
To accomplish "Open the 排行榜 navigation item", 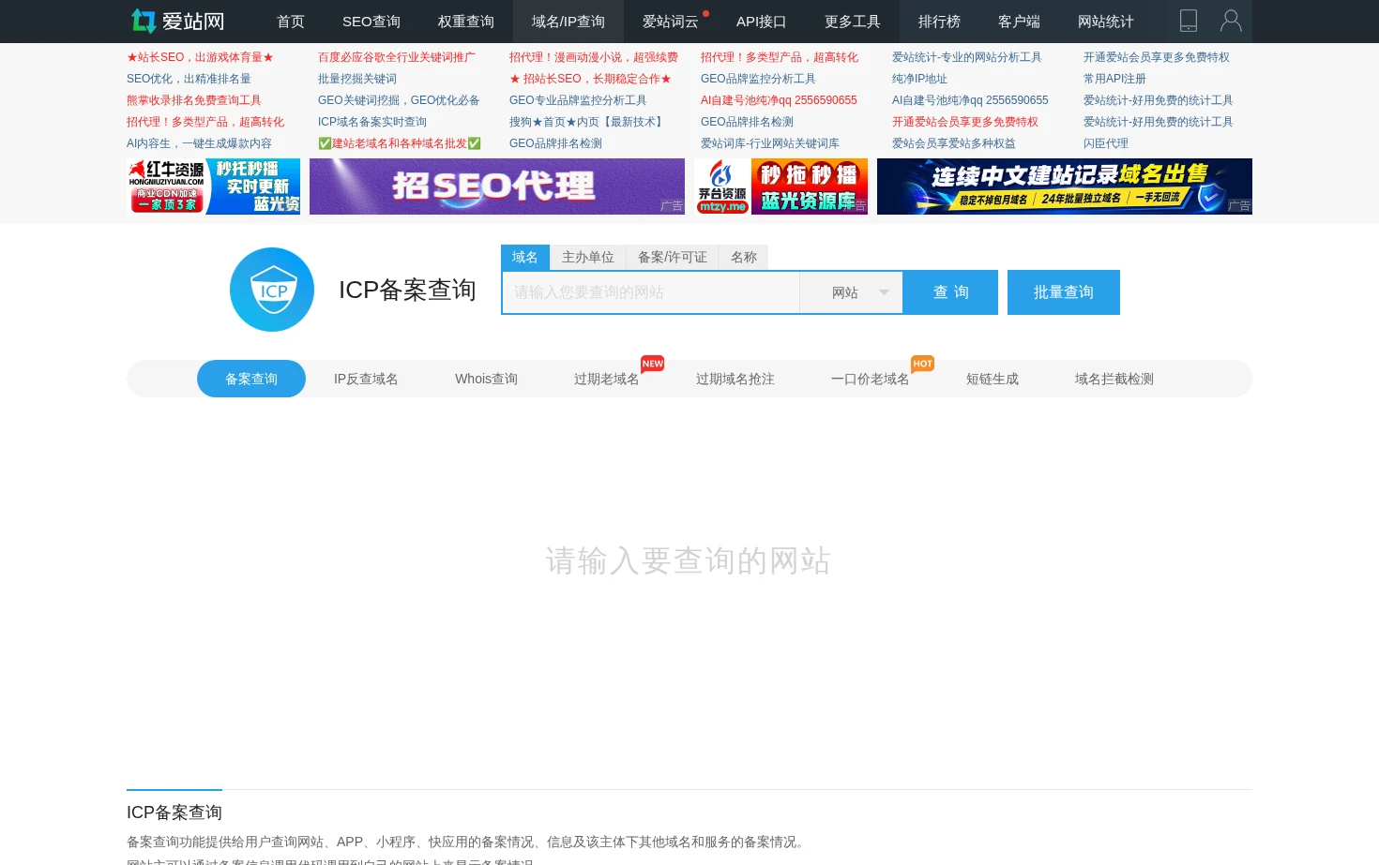I will [939, 22].
